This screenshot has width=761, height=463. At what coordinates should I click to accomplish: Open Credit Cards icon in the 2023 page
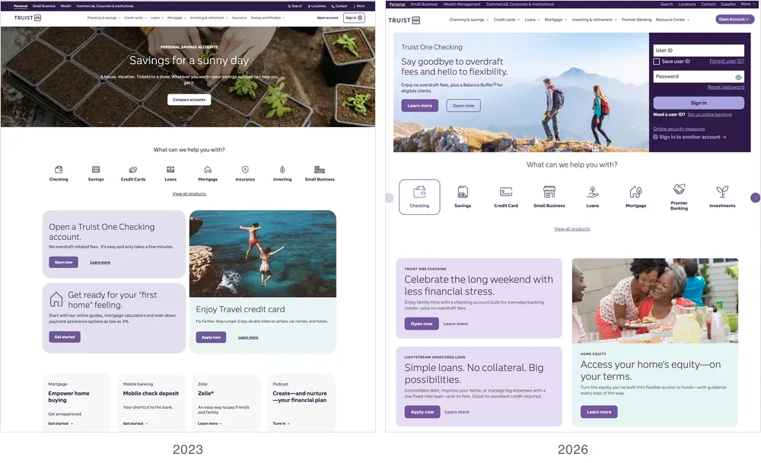(x=133, y=170)
